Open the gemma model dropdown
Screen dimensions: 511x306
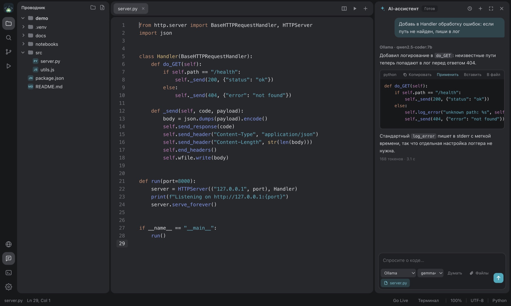click(x=430, y=273)
